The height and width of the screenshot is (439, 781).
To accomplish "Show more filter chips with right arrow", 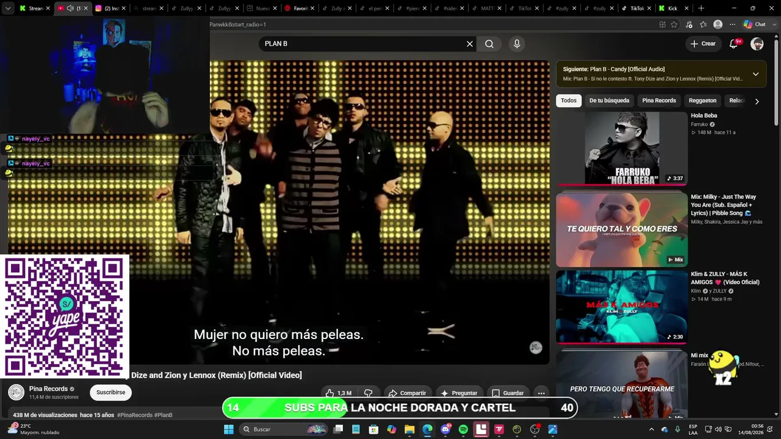I will 757,101.
